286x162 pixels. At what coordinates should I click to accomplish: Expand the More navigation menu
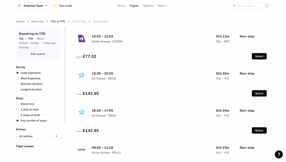coord(163,6)
